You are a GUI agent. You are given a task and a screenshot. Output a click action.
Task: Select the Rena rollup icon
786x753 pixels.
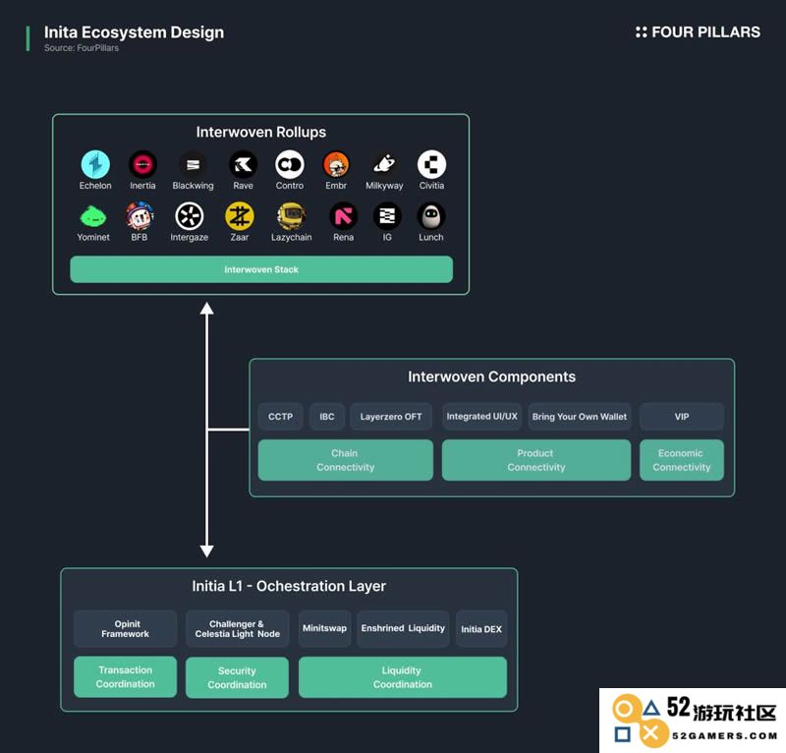(343, 216)
